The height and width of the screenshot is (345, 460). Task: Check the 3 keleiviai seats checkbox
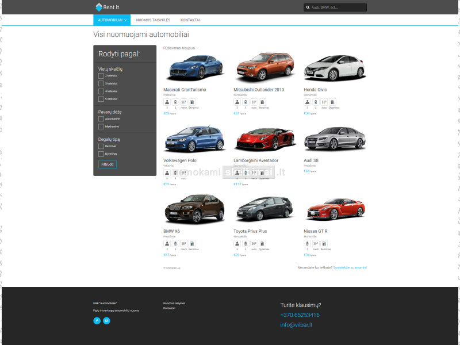101,83
